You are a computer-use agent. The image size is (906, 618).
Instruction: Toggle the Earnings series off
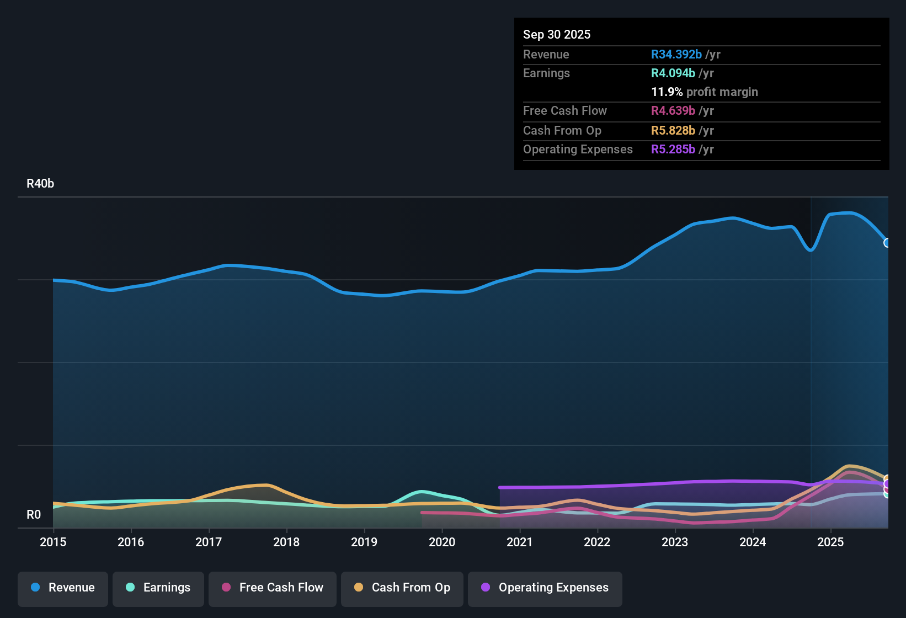pos(158,588)
